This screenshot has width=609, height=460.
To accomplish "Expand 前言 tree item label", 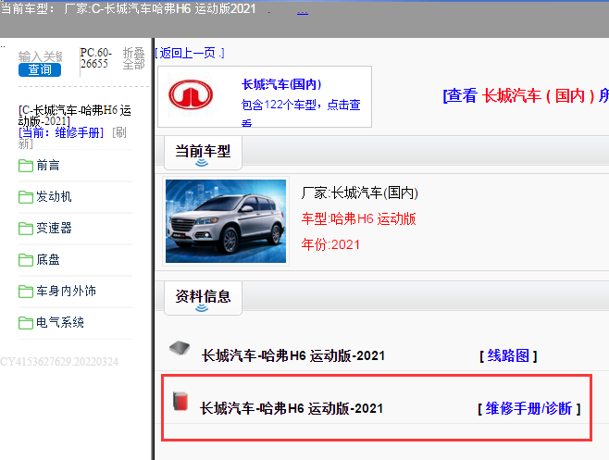I will point(48,166).
